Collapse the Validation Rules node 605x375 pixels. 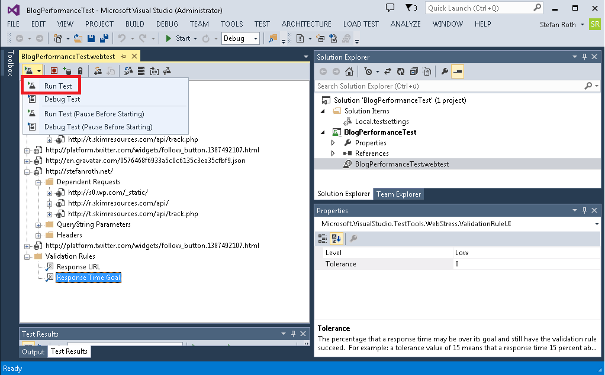point(27,257)
